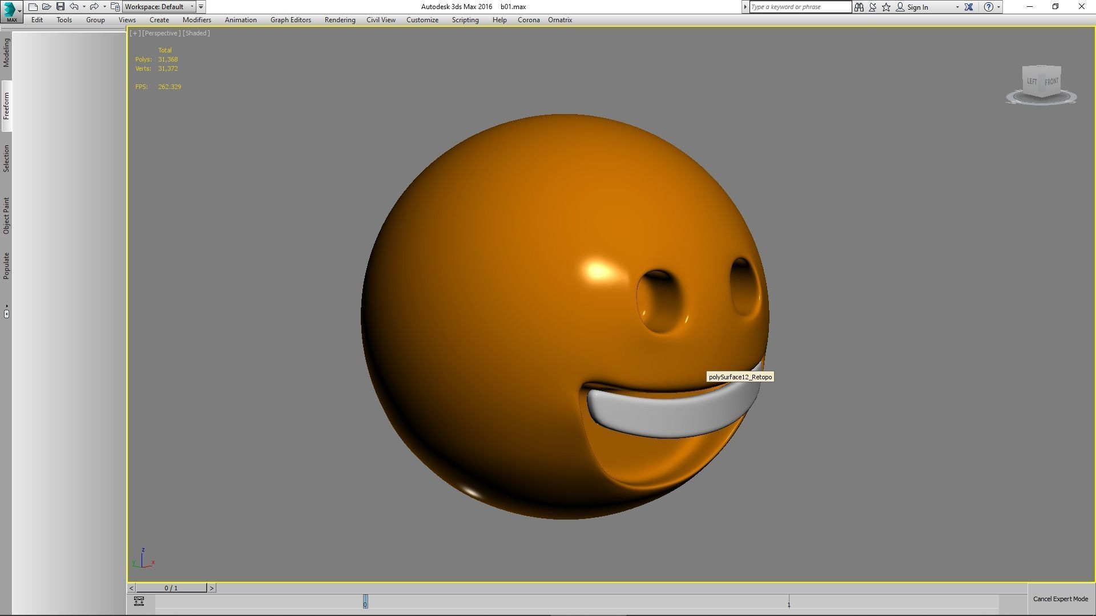1096x616 pixels.
Task: Click the Project Folder icon
Action: pyautogui.click(x=115, y=7)
